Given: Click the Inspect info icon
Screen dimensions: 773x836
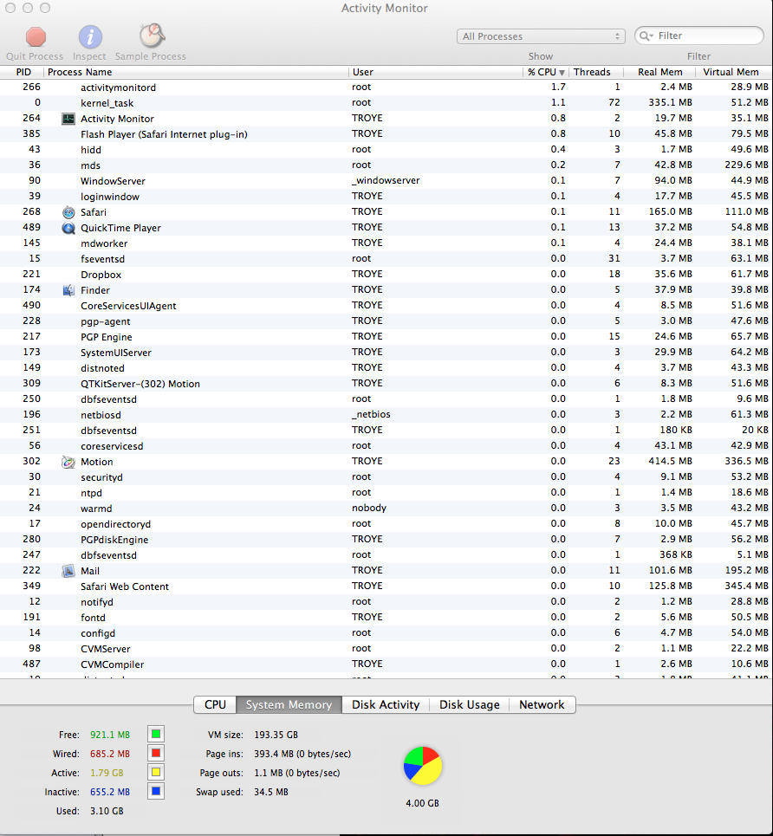Looking at the screenshot, I should (90, 36).
